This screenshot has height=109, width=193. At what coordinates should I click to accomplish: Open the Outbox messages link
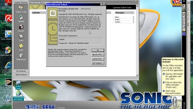[118, 22]
